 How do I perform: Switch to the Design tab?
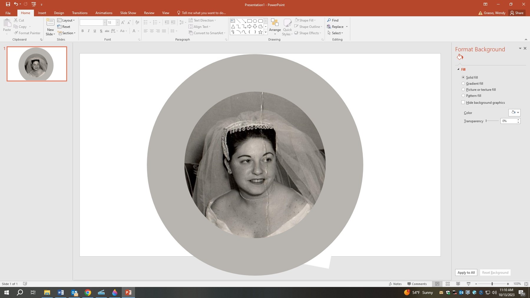pos(59,13)
